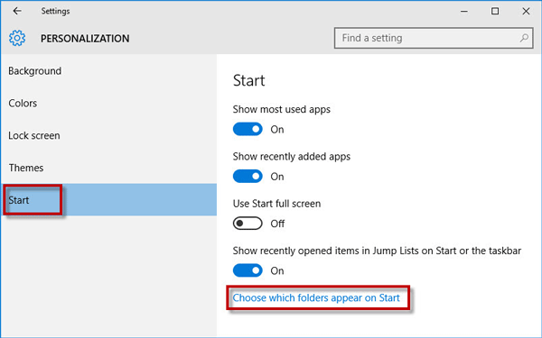542x338 pixels.
Task: Click the Use Start full screen label
Action: click(276, 204)
